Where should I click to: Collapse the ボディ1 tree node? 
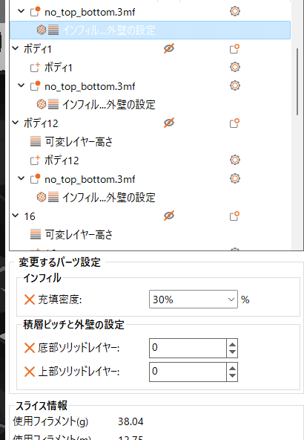pos(16,48)
